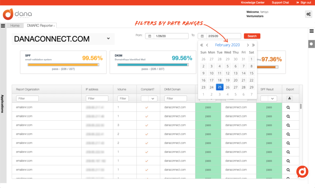This screenshot has height=188, width=315.
Task: Click the calendar icon beside the From date
Action: click(x=150, y=36)
